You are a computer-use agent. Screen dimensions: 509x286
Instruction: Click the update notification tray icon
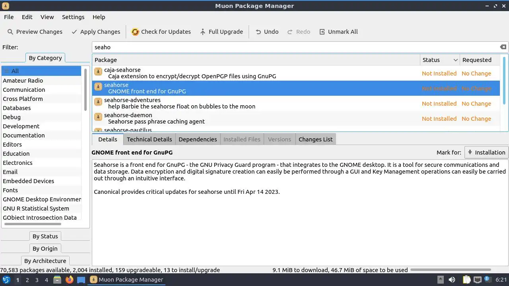488,280
